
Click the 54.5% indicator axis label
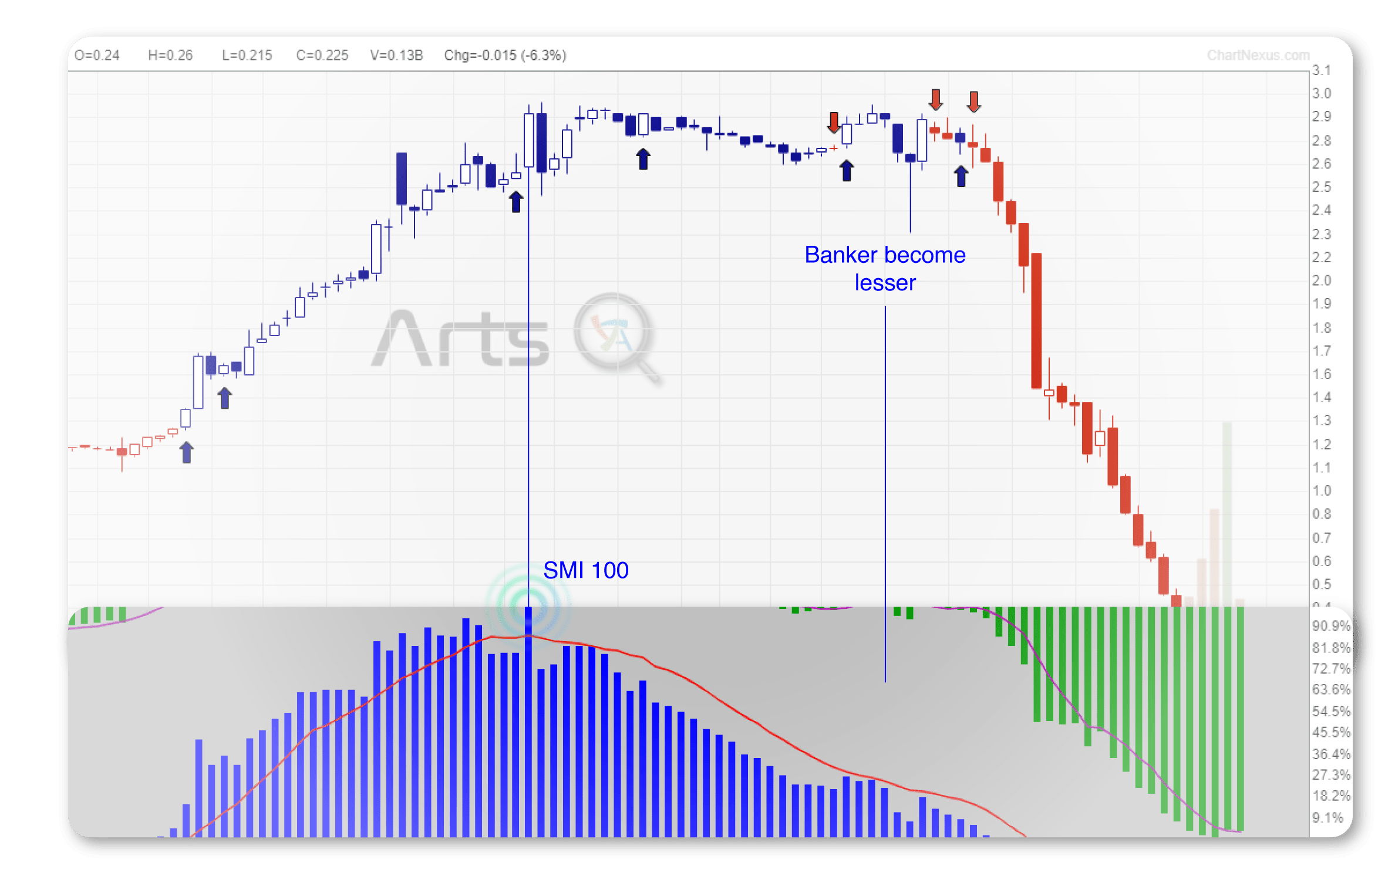pos(1331,712)
